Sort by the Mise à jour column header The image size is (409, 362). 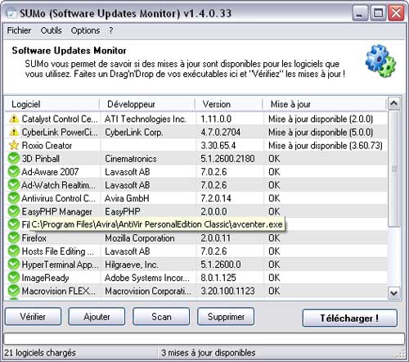click(x=325, y=104)
